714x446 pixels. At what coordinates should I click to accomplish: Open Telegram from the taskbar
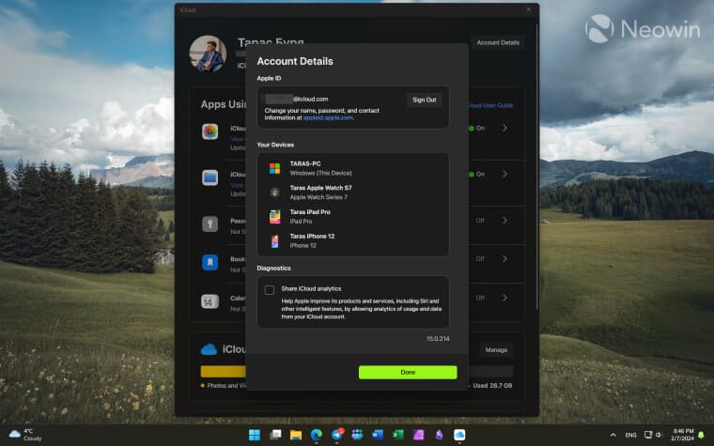(337, 435)
